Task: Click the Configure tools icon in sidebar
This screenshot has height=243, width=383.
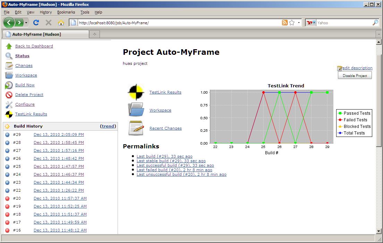Action: pyautogui.click(x=9, y=105)
